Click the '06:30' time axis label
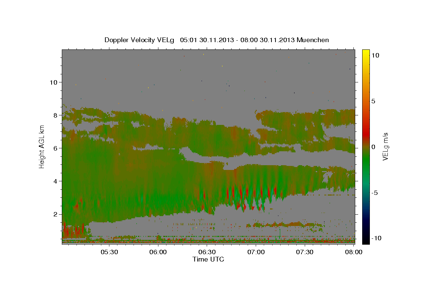Screen dimensions: 439x293 pyautogui.click(x=207, y=252)
